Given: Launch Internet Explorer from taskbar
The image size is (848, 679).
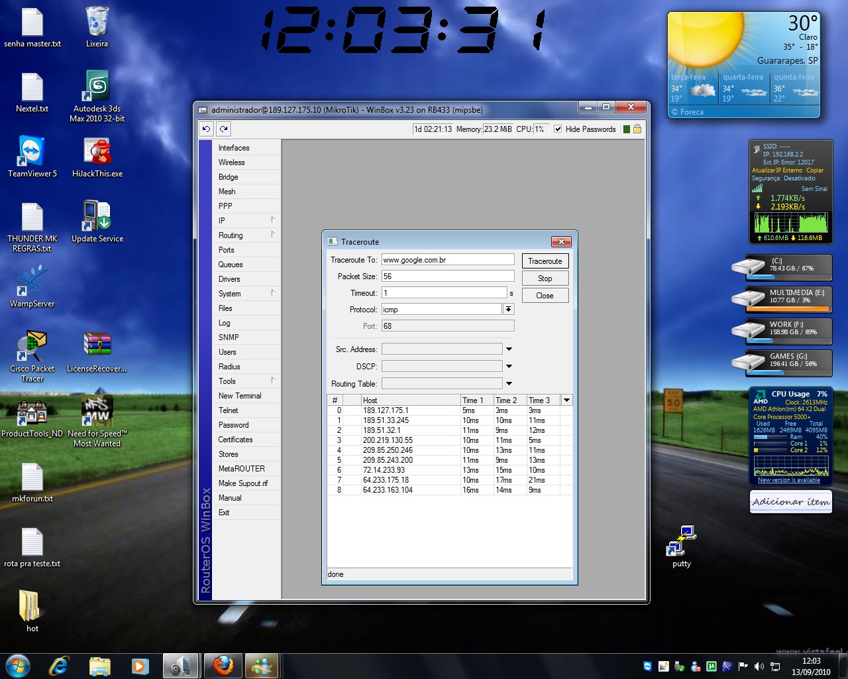Looking at the screenshot, I should point(59,666).
